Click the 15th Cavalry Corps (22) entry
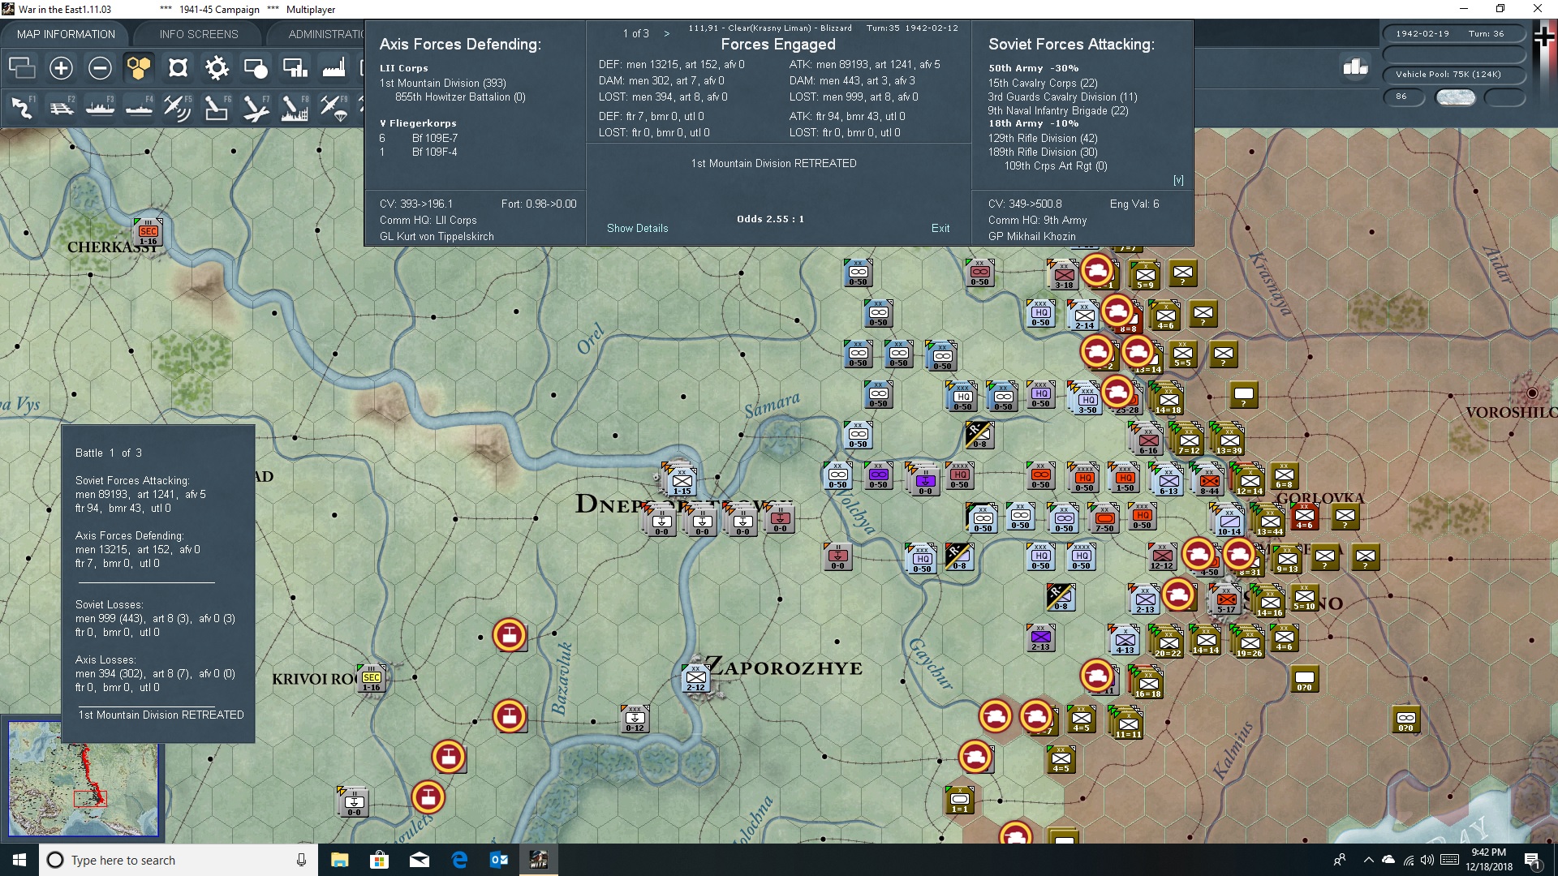Viewport: 1558px width, 876px height. tap(1043, 84)
